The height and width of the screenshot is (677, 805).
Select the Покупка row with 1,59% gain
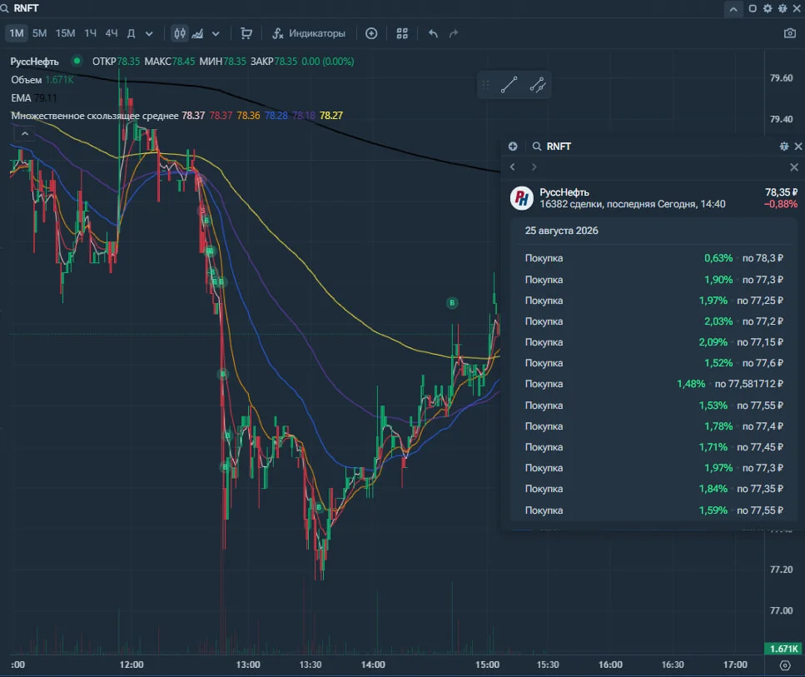coord(653,510)
